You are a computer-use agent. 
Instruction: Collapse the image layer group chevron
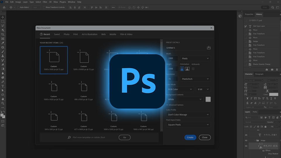(255, 141)
